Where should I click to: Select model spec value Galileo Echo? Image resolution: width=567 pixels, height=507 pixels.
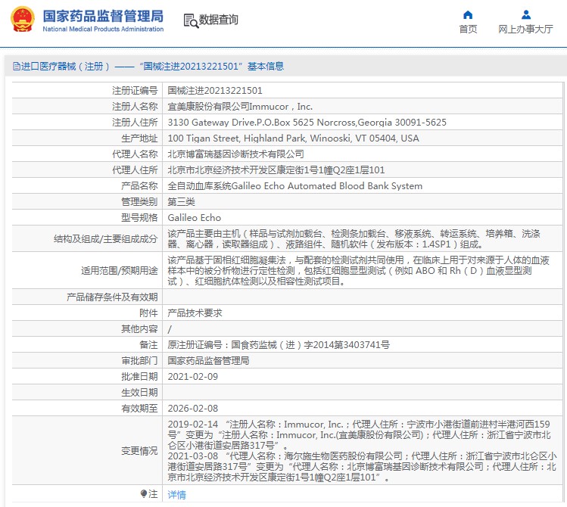[195, 217]
